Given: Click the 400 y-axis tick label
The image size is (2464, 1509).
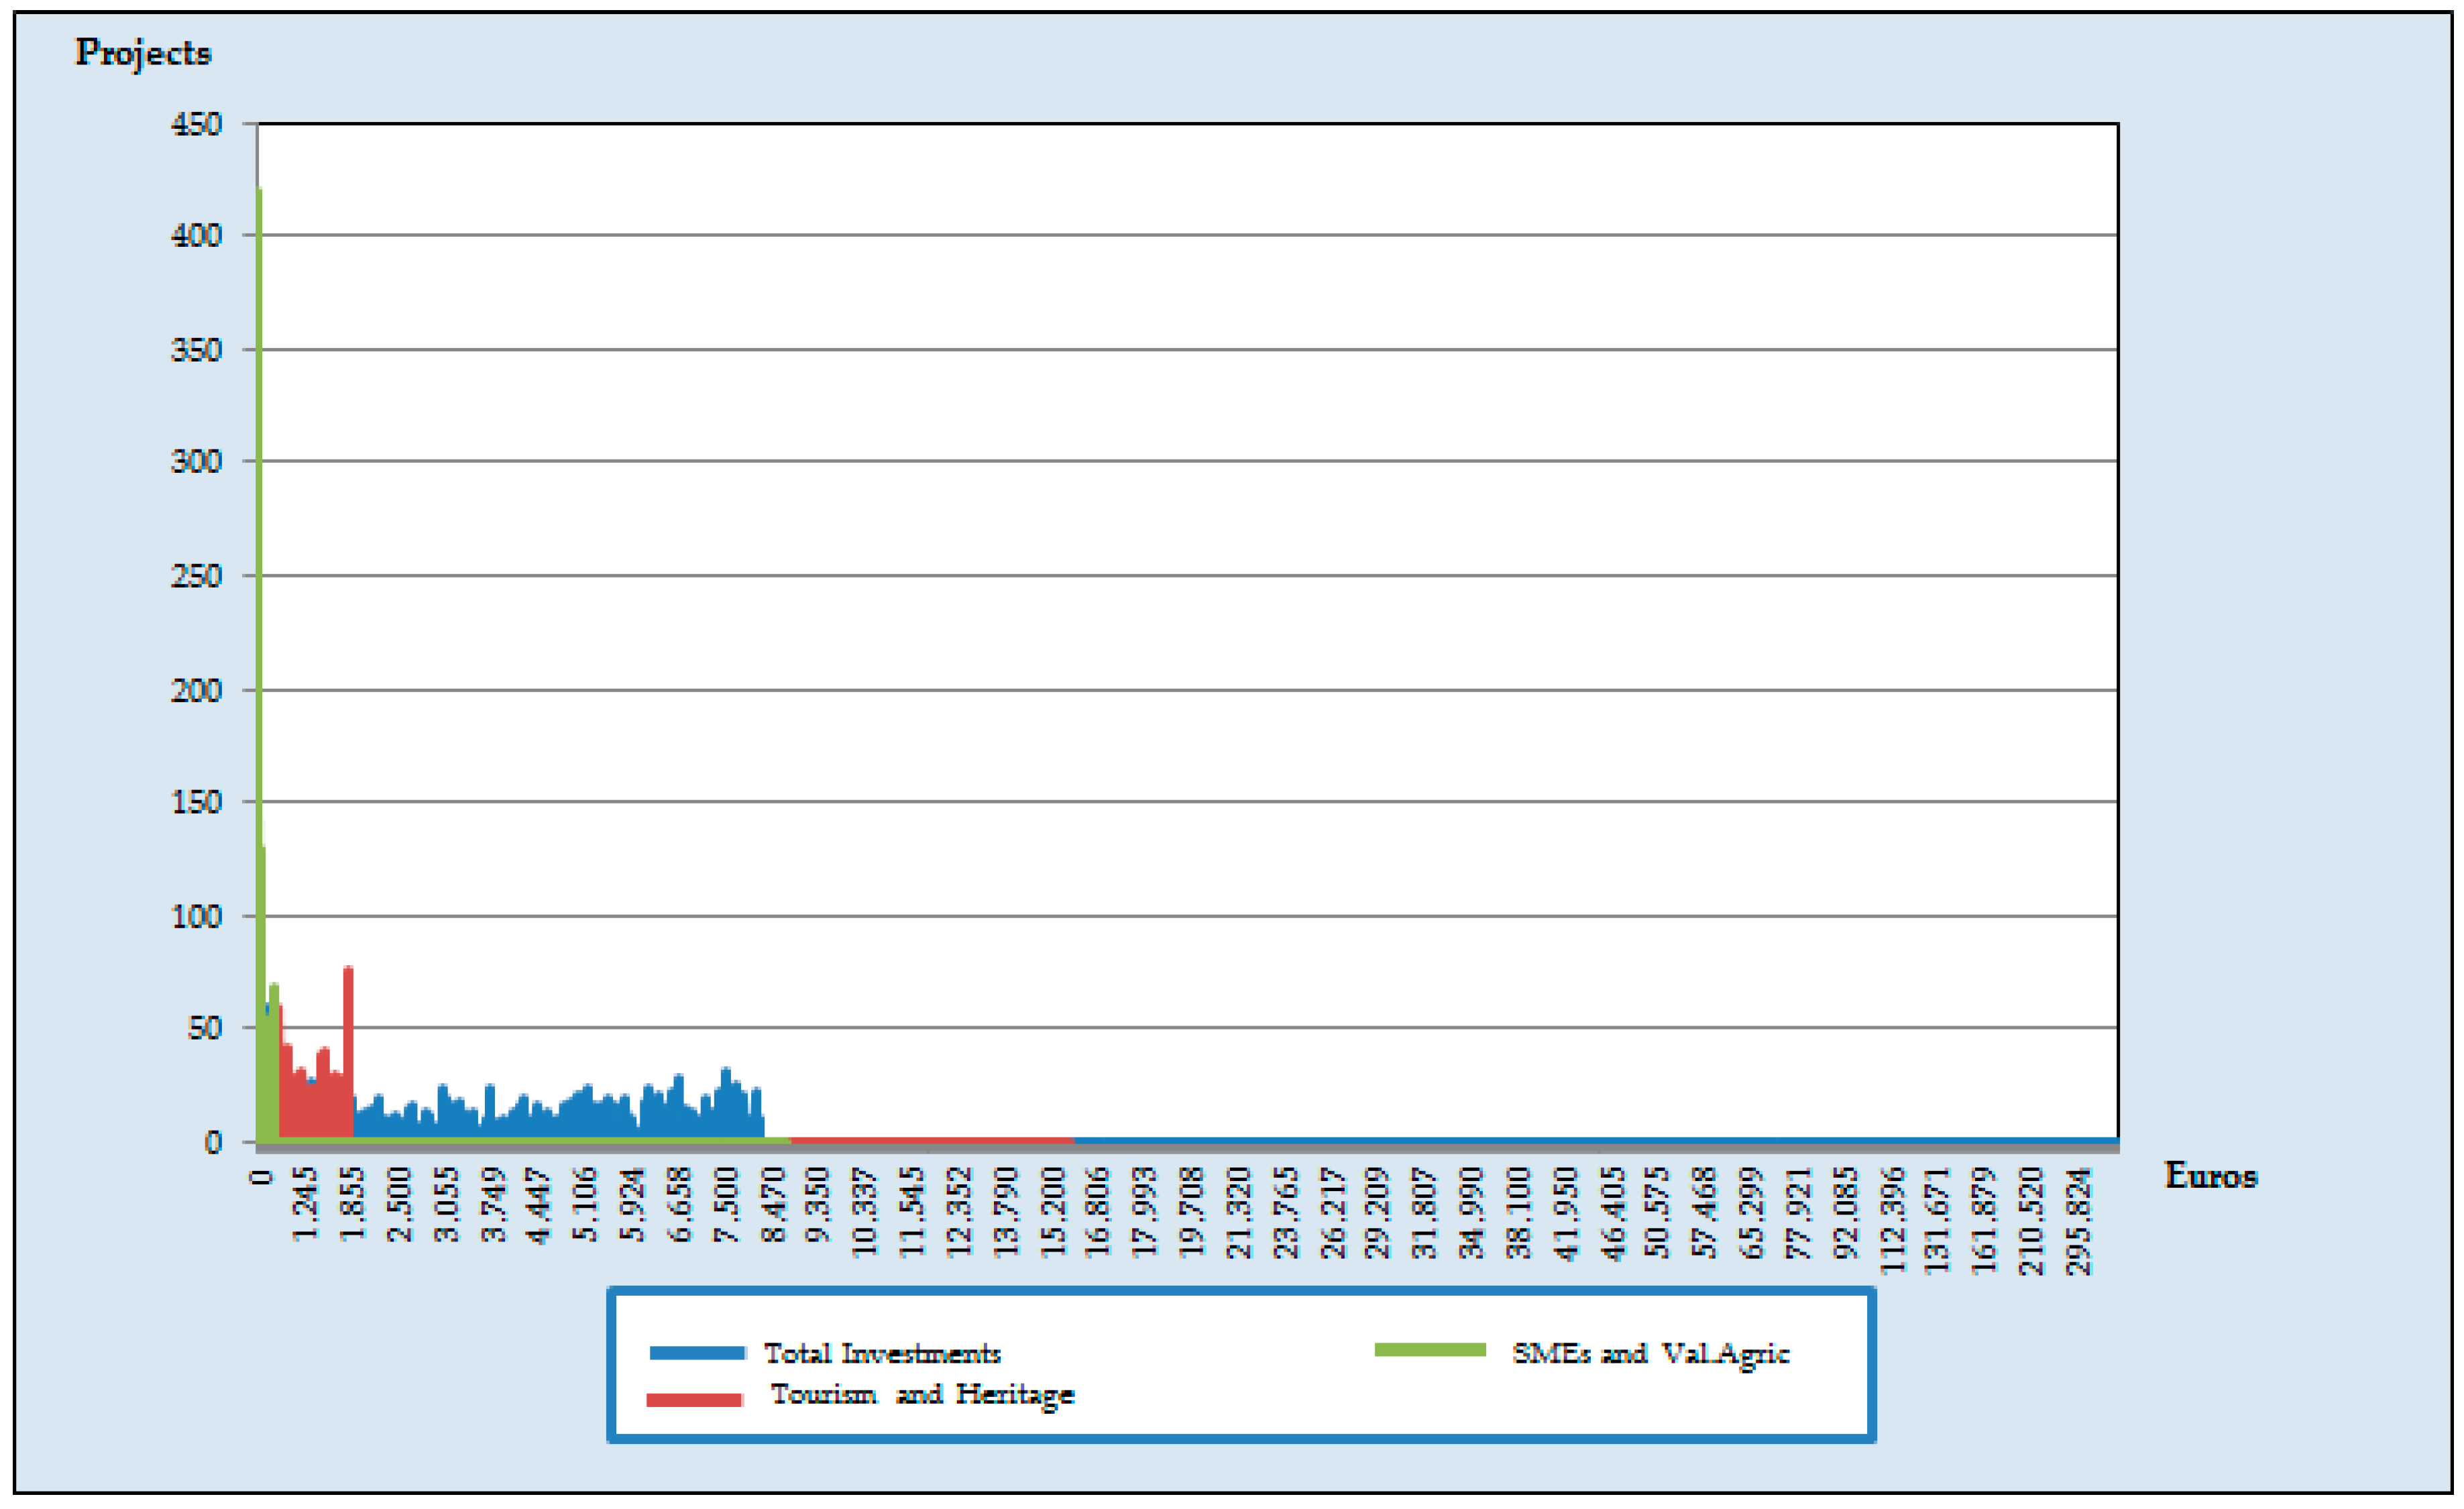Looking at the screenshot, I should (196, 236).
